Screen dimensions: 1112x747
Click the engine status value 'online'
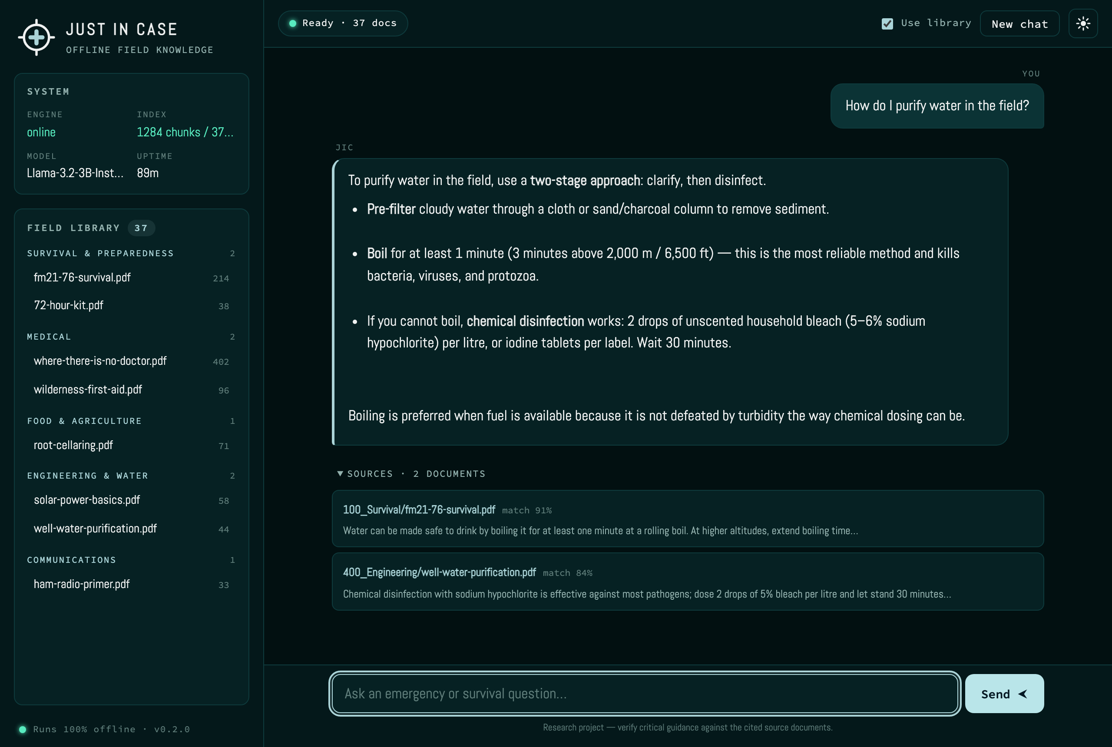point(41,132)
